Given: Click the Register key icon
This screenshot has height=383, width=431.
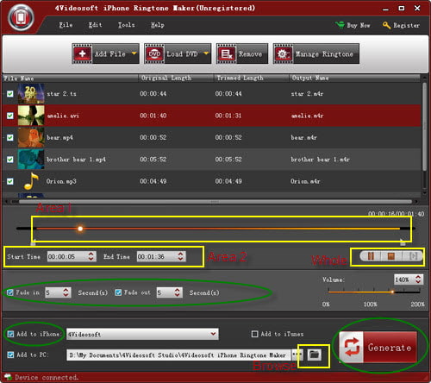Looking at the screenshot, I should [x=386, y=25].
